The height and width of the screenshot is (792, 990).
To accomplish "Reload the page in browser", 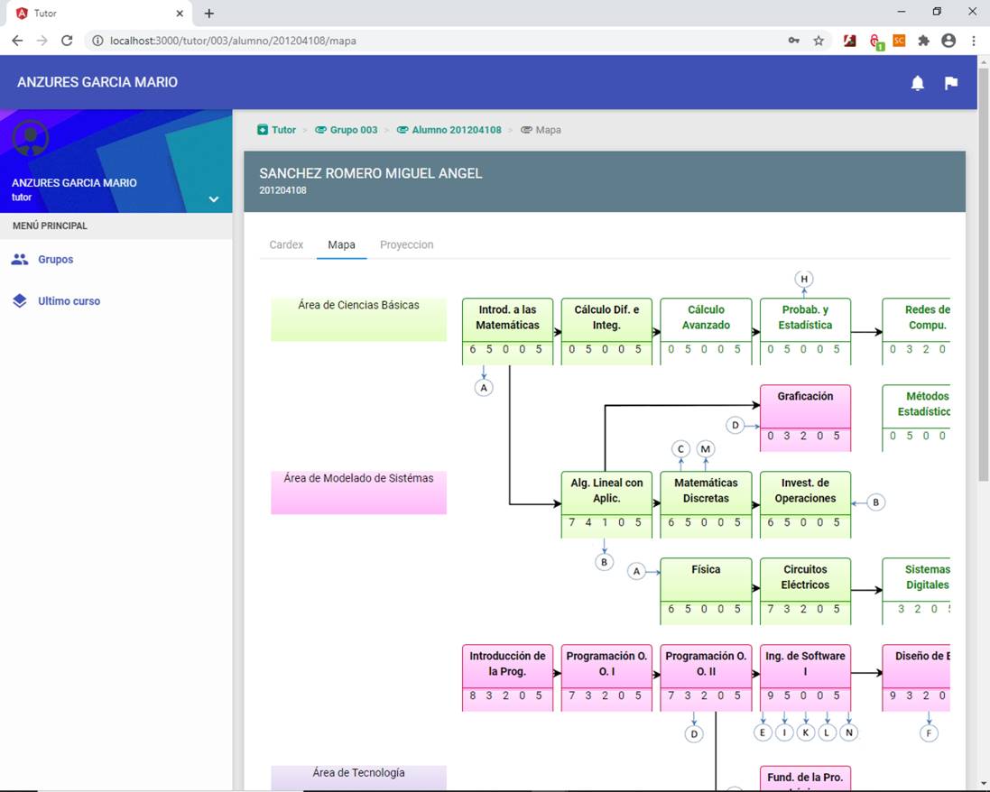I will coord(67,41).
